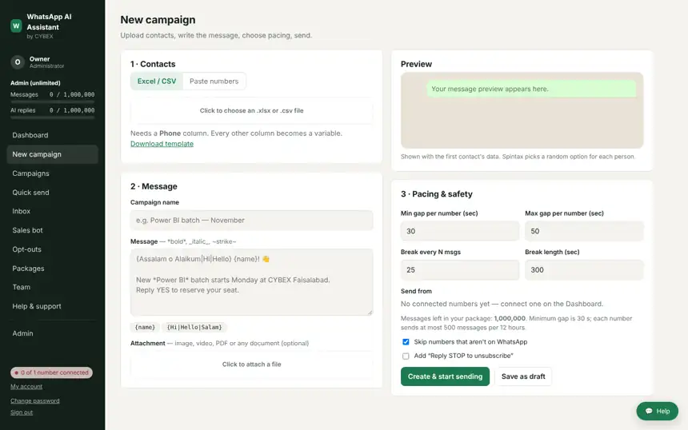Click the Messages usage progress bar

tap(52, 102)
